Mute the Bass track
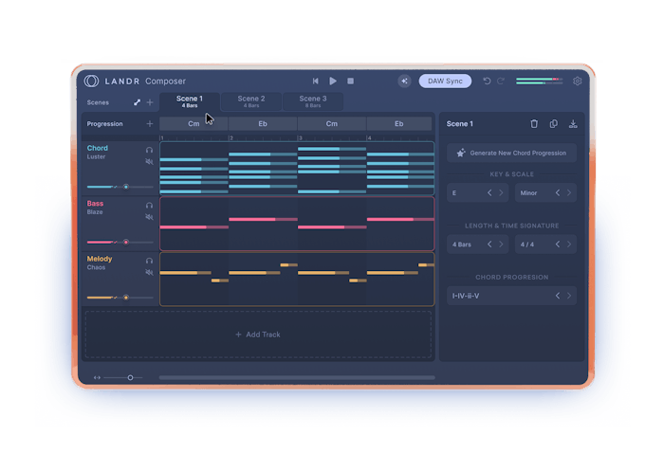664x453 pixels. pos(149,217)
